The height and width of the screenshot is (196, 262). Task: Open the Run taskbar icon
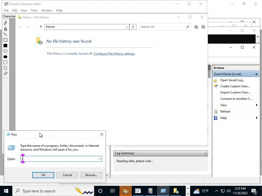click(163, 191)
